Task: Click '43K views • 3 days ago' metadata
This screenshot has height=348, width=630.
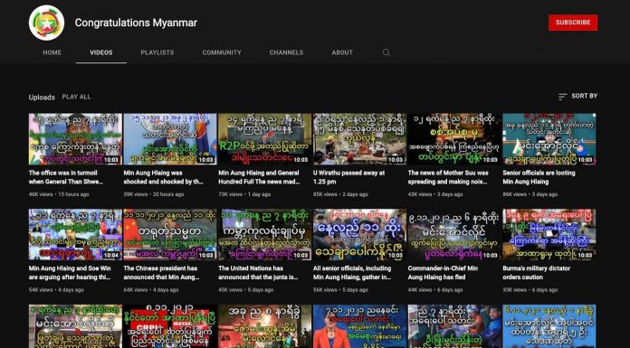Action: click(x=435, y=194)
